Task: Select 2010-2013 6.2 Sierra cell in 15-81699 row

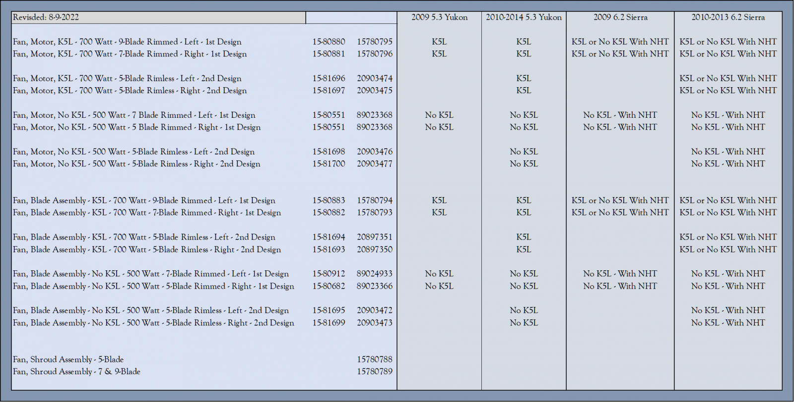Action: click(x=728, y=323)
